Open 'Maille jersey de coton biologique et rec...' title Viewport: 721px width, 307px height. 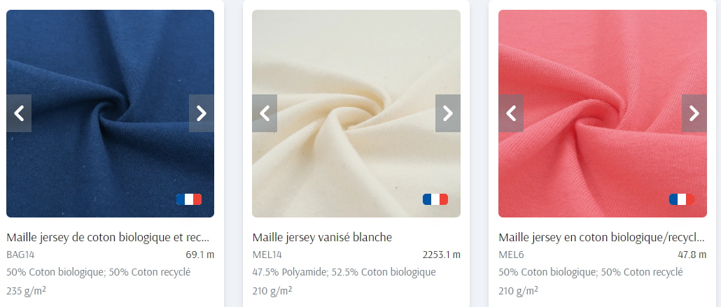[x=108, y=238]
